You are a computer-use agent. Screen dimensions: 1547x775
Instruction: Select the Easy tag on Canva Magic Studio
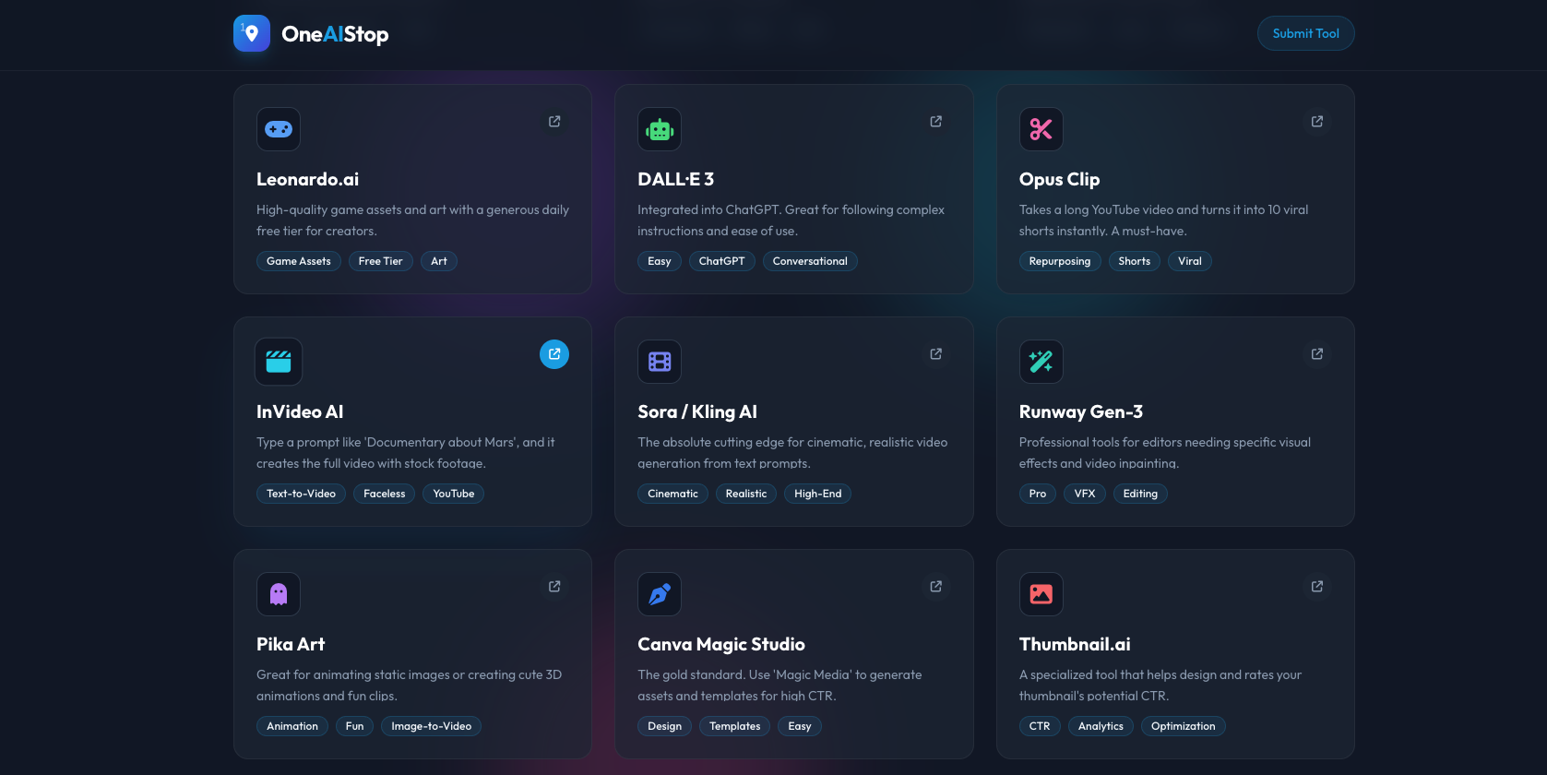pos(800,726)
